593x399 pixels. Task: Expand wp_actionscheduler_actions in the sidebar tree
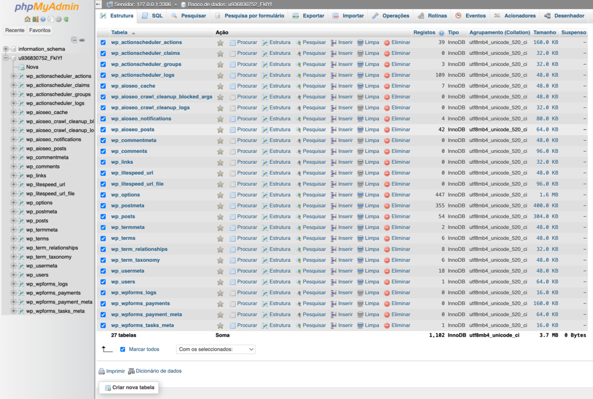[x=14, y=76]
